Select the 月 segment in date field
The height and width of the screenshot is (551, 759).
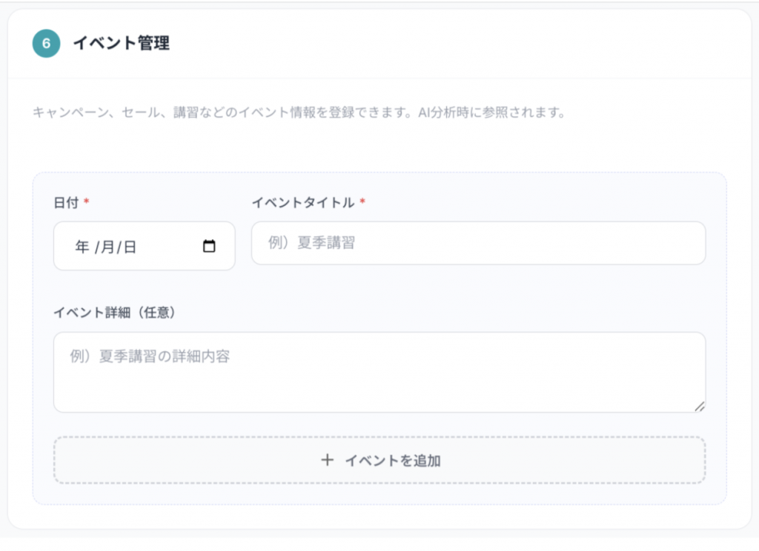107,247
